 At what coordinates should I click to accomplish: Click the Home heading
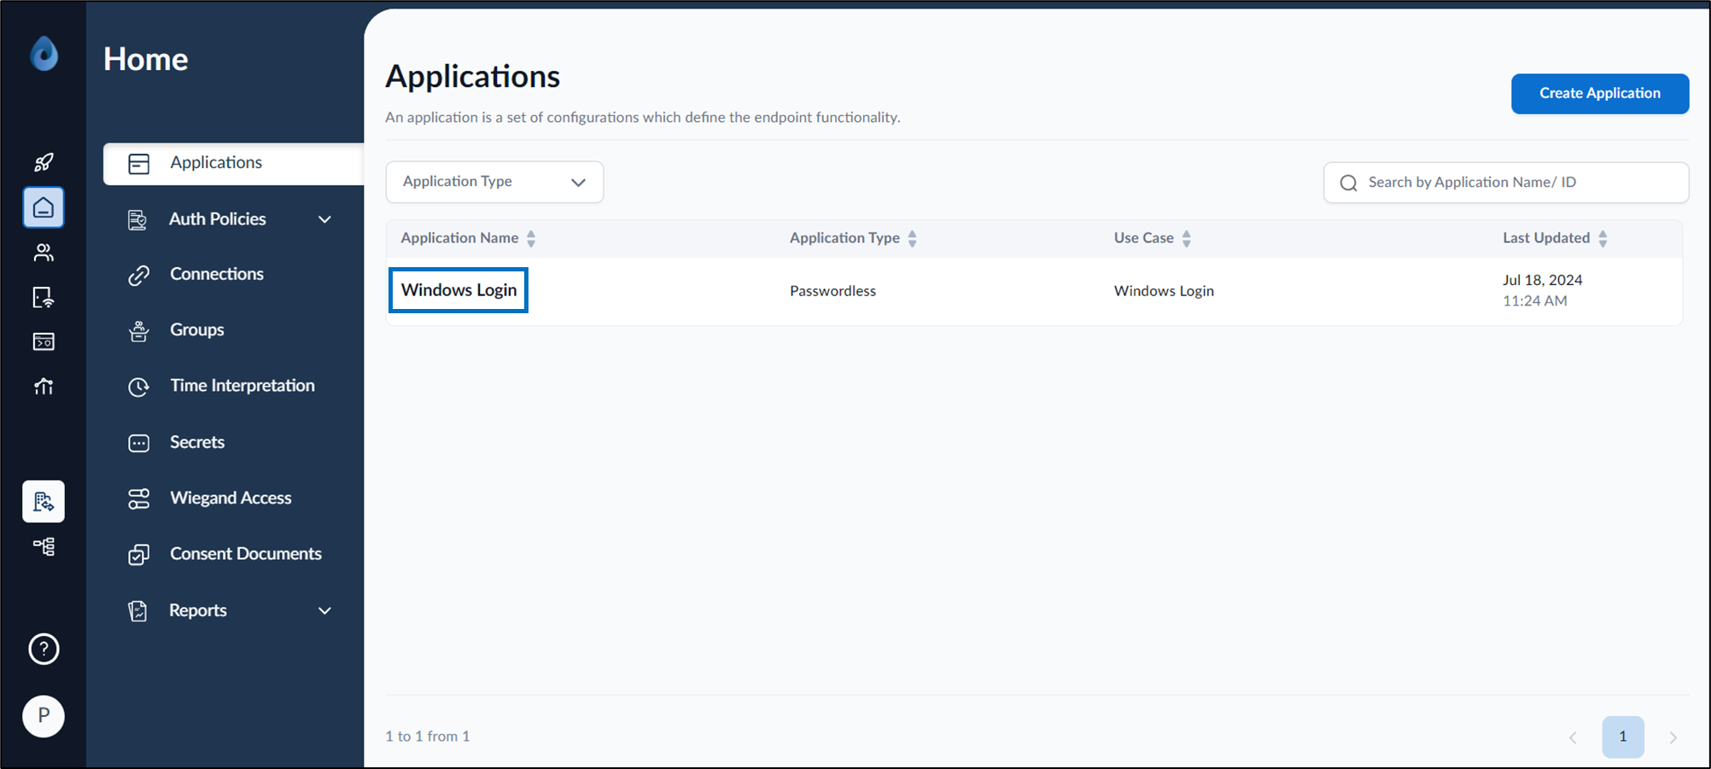pyautogui.click(x=146, y=59)
